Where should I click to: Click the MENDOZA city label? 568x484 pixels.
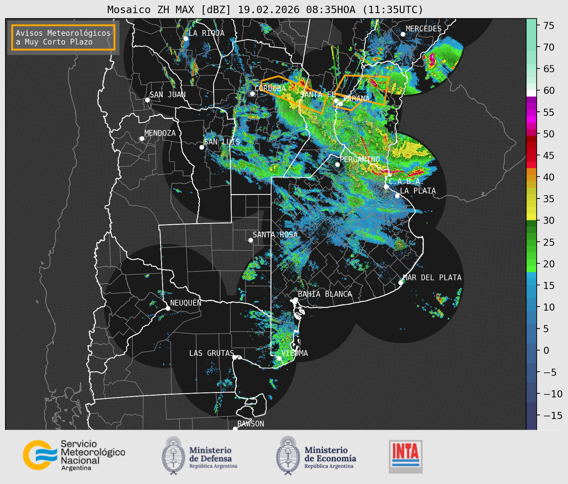coord(160,133)
